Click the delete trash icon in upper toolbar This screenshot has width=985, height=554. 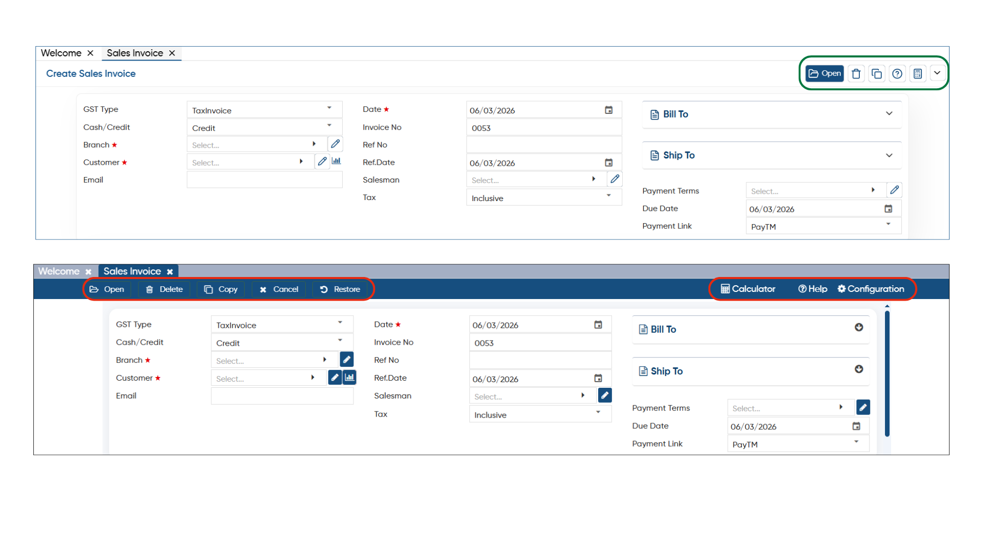click(x=856, y=74)
